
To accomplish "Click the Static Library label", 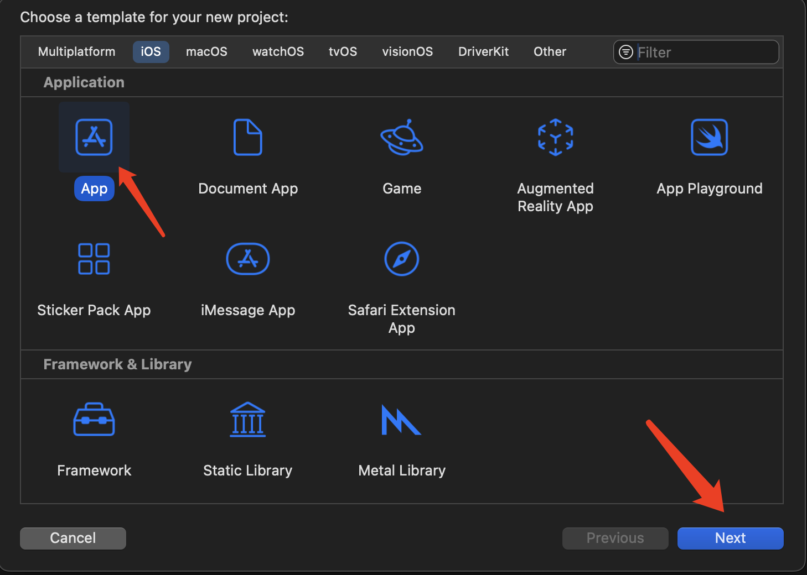I will (x=248, y=471).
